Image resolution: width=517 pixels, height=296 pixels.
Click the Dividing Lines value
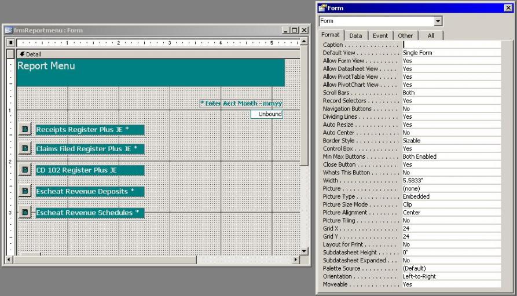tap(452, 116)
